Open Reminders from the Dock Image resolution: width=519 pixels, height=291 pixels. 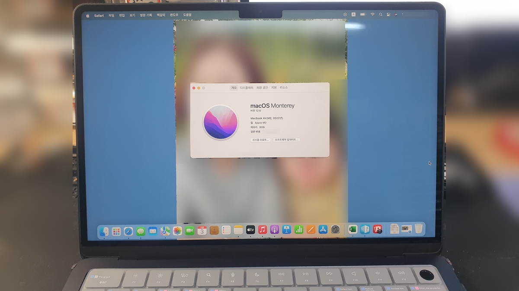tap(226, 230)
